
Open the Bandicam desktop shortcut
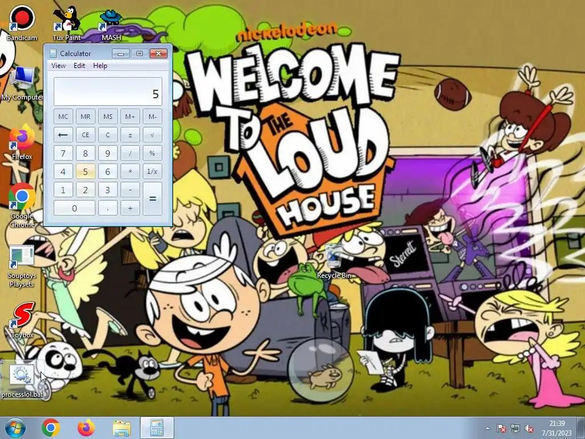point(22,23)
